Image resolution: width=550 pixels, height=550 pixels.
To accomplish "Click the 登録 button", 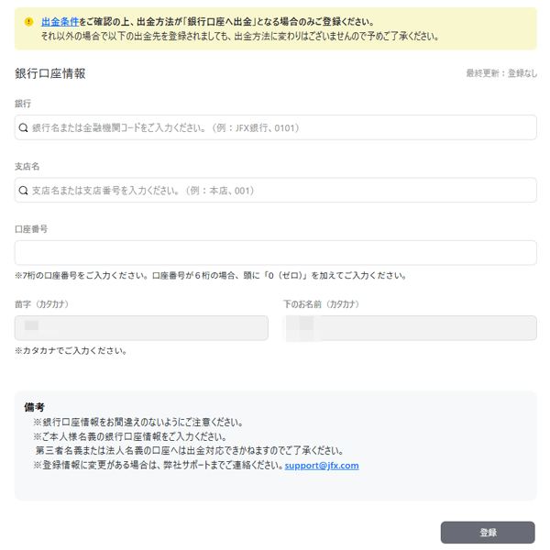I will 488,533.
